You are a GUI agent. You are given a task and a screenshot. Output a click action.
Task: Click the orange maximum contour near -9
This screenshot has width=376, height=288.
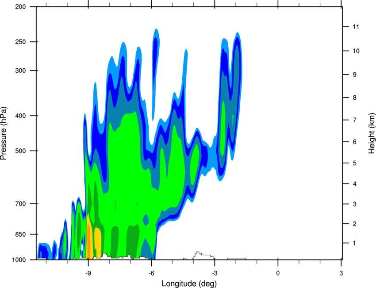89,241
